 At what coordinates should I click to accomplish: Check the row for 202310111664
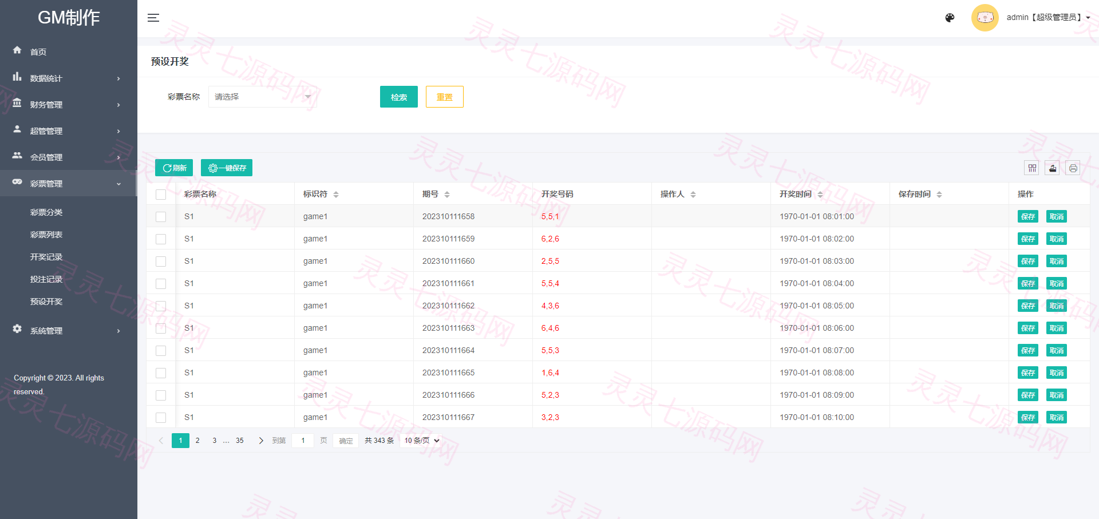tap(161, 351)
